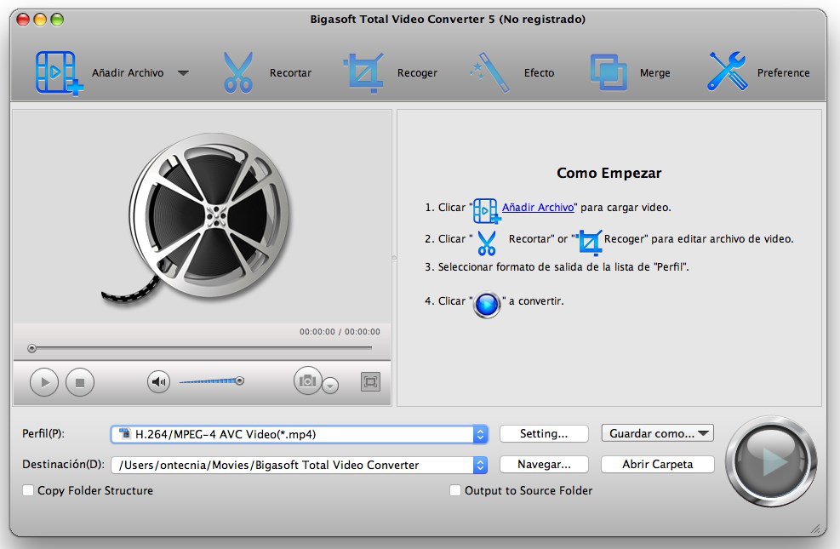
Task: Adjust the blue volume slider
Action: click(212, 381)
